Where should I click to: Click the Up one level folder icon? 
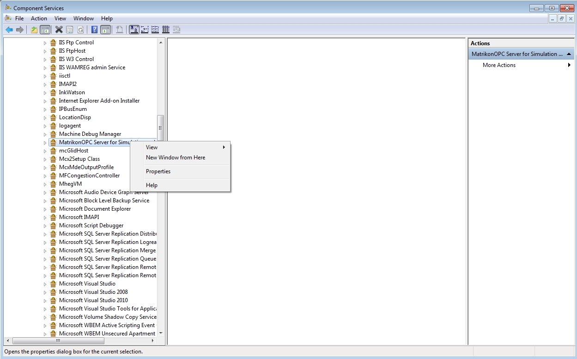tap(34, 30)
